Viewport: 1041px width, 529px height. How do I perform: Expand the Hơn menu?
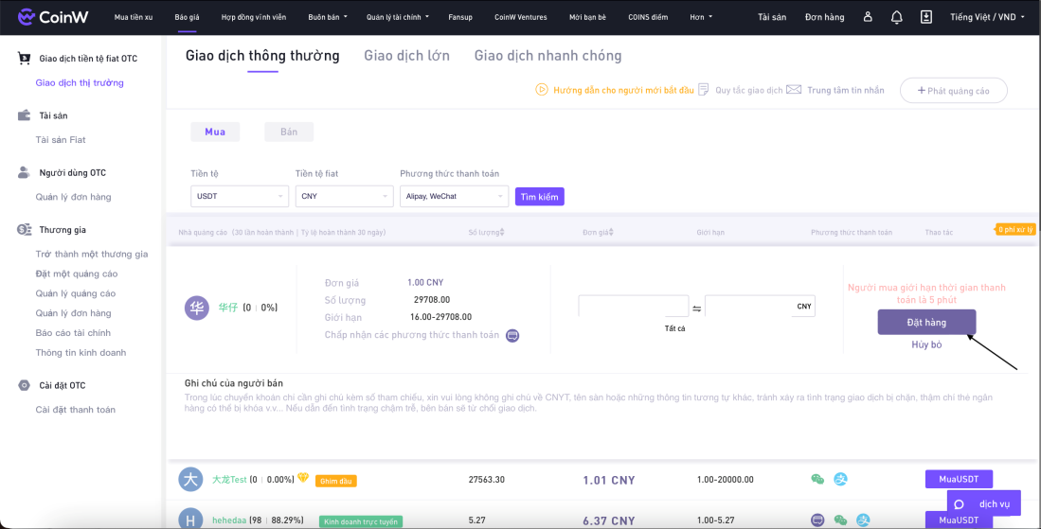pos(701,17)
